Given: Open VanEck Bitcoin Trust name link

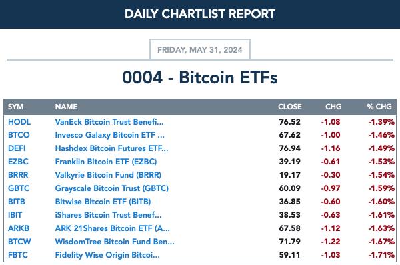Looking at the screenshot, I should tap(109, 122).
